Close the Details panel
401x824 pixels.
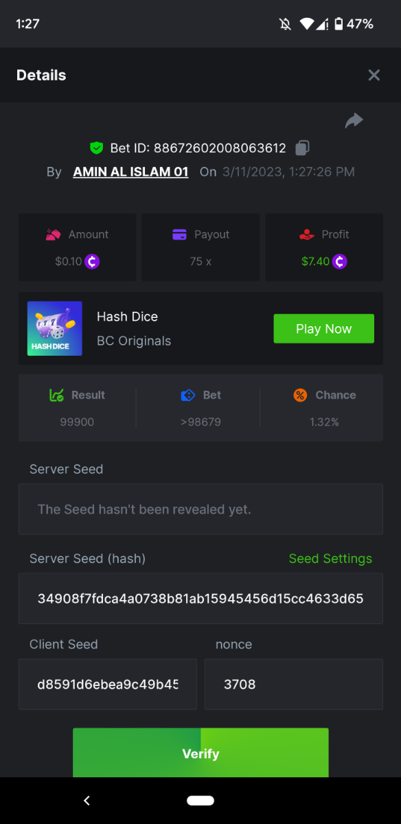374,76
